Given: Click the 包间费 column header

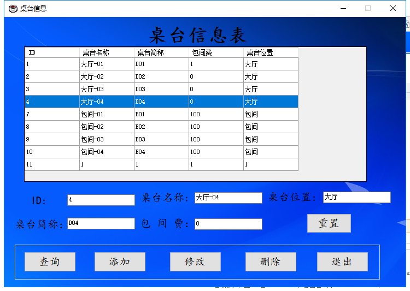Looking at the screenshot, I should (x=216, y=52).
